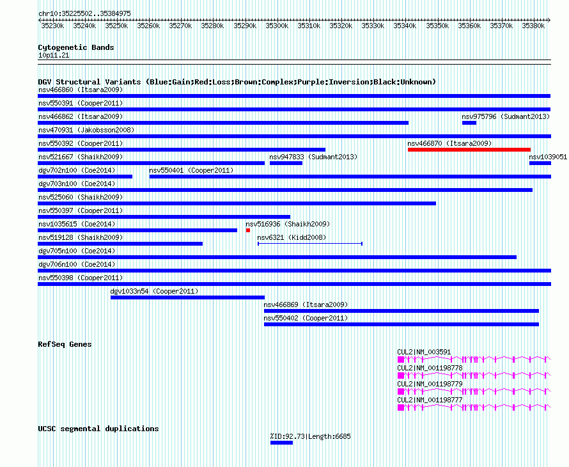569x467 pixels.
Task: Select the dgv1033n54 (Cooper2011) label
Action: click(154, 291)
